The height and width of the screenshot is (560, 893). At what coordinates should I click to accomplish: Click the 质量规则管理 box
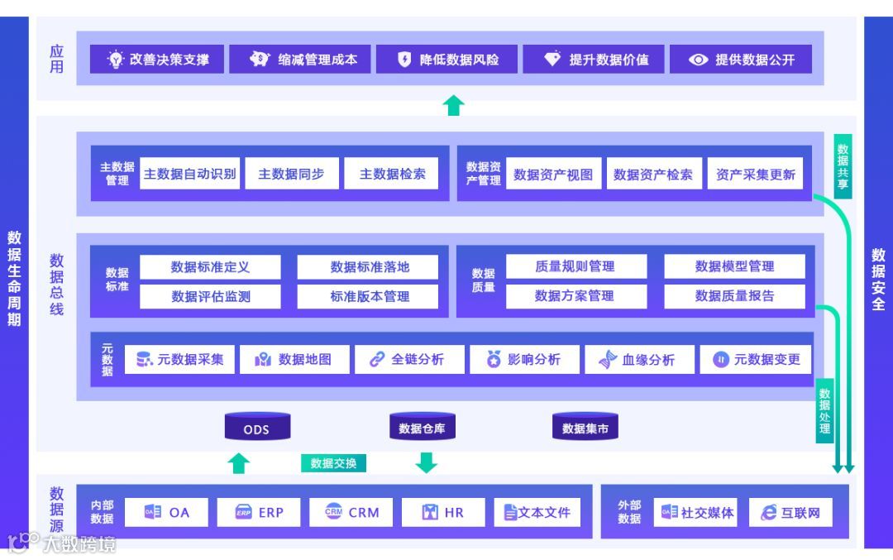coord(576,266)
